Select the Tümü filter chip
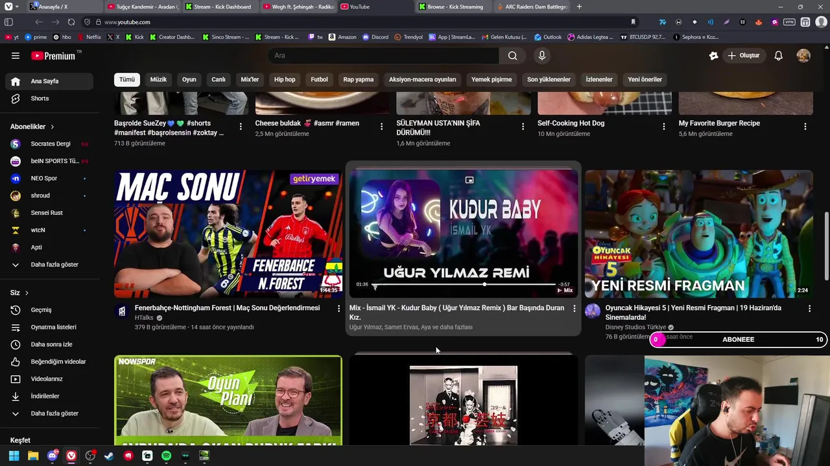Screen dimensions: 830x466 (127, 80)
